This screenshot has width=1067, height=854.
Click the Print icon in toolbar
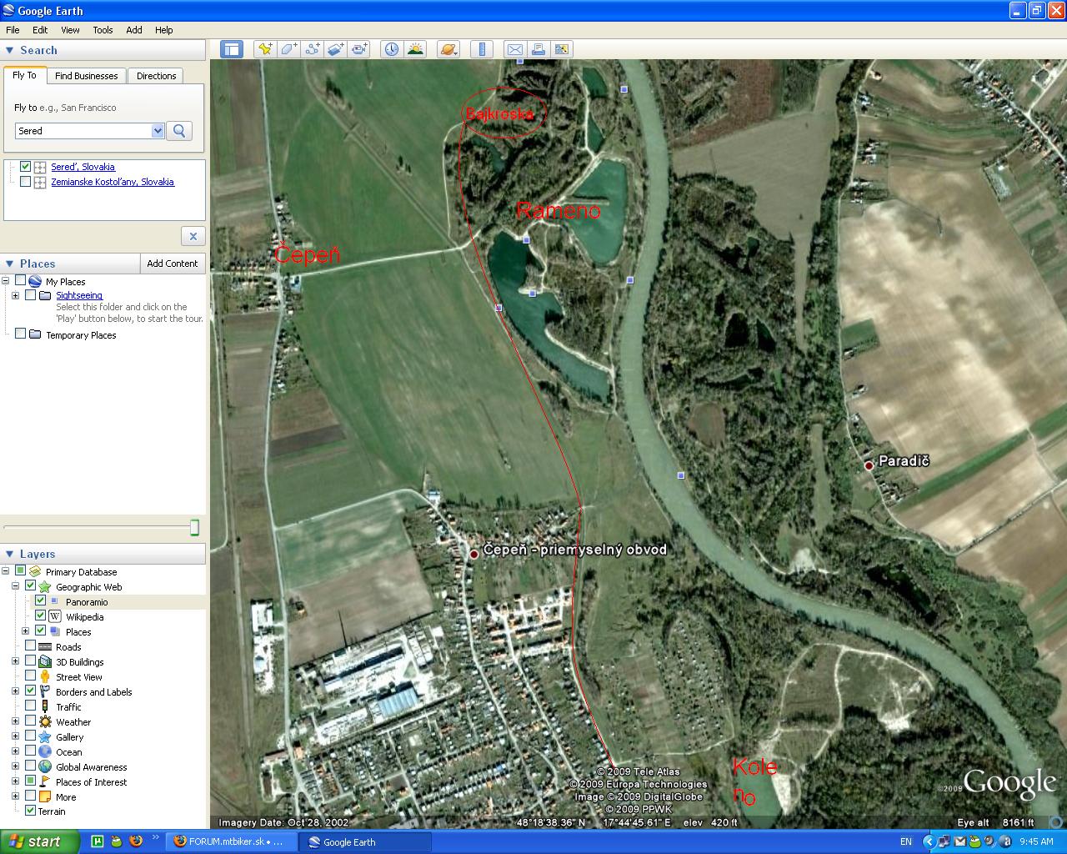[x=539, y=49]
